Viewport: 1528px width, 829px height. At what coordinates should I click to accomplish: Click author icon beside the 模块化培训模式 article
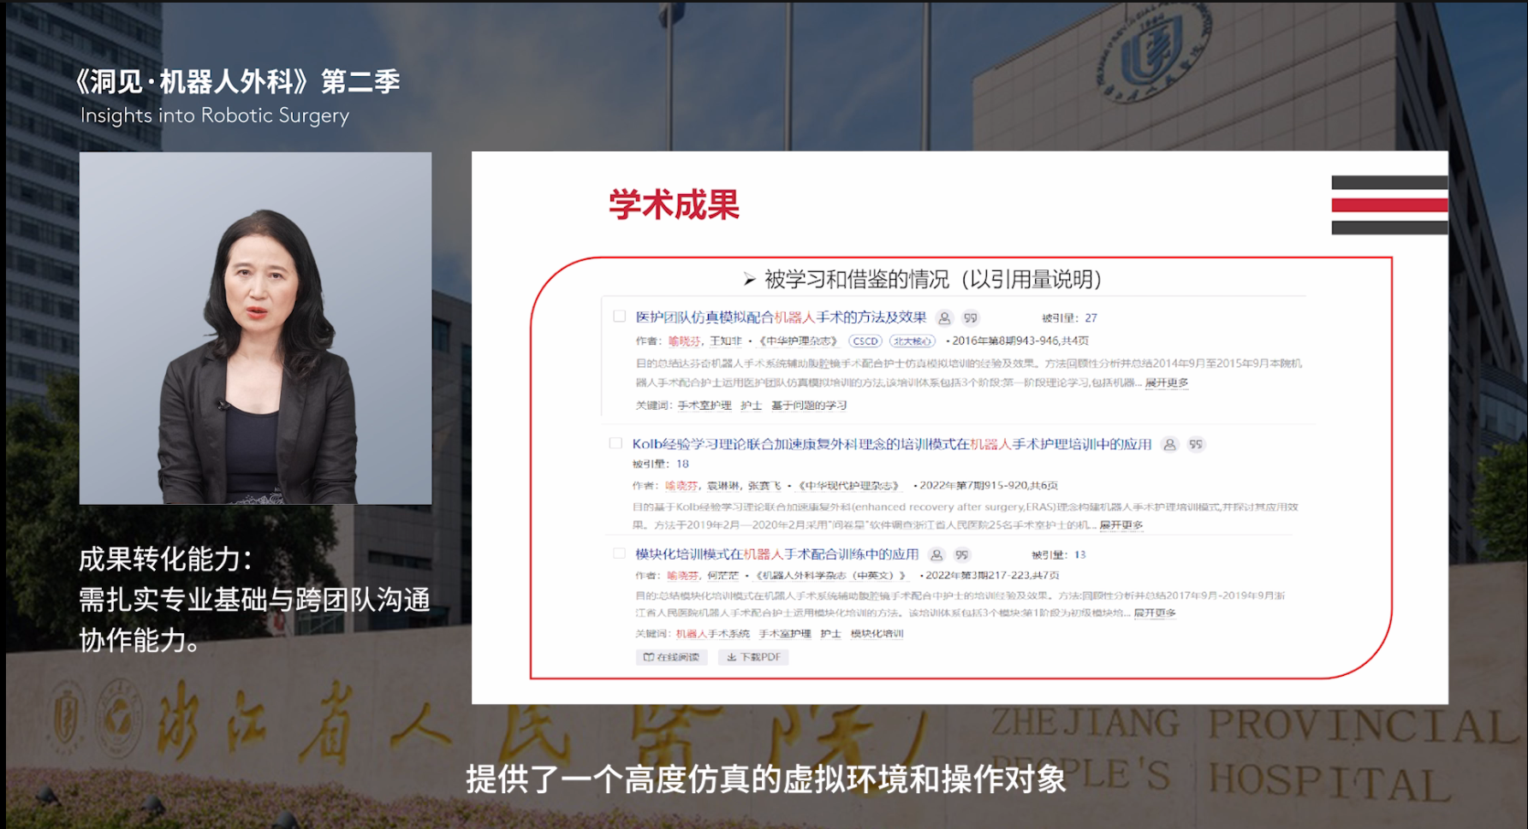point(936,555)
